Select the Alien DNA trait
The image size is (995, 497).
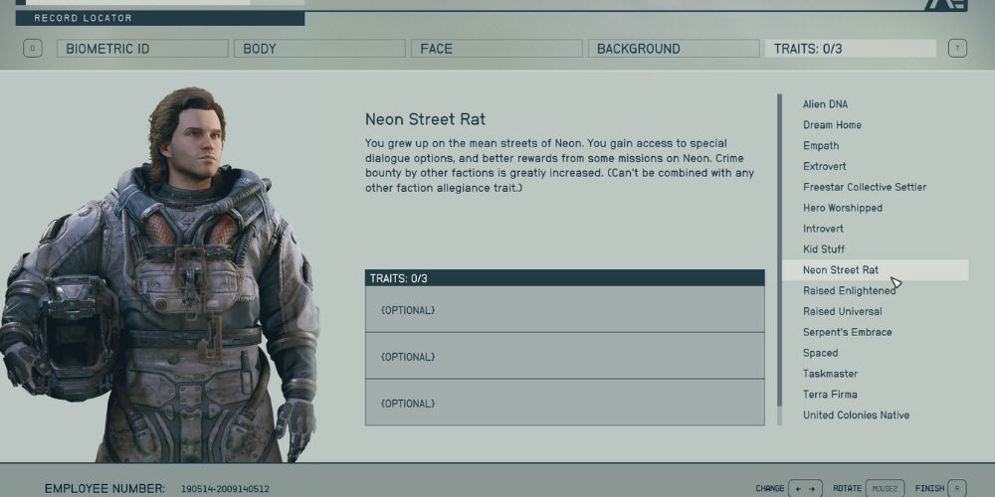825,104
